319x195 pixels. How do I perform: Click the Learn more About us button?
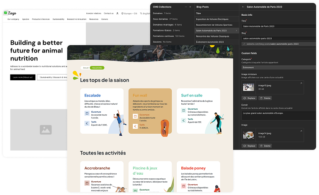click(23, 77)
